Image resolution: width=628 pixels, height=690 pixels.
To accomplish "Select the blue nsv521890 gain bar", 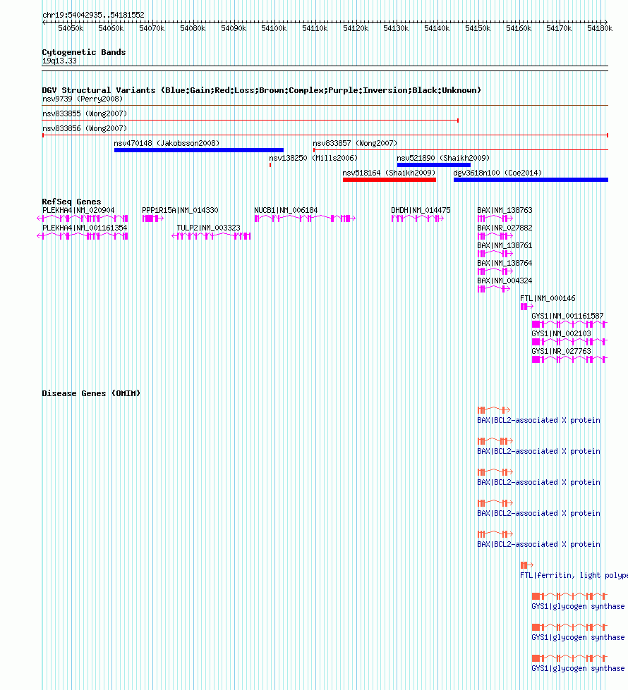I will tap(434, 165).
